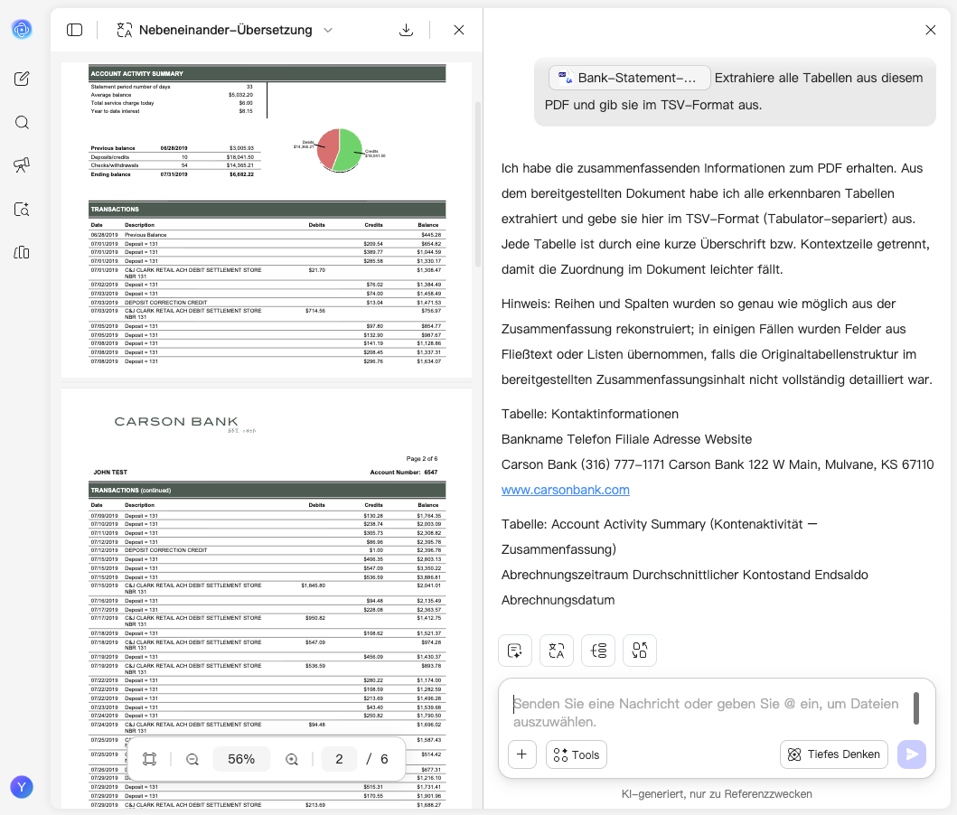Toggle the PDF sidebar panel icon
Image resolution: width=957 pixels, height=815 pixels.
(x=74, y=30)
